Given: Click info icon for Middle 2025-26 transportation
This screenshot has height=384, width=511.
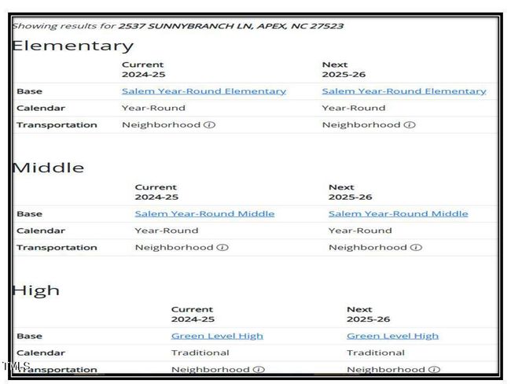Looking at the screenshot, I should pyautogui.click(x=416, y=247).
